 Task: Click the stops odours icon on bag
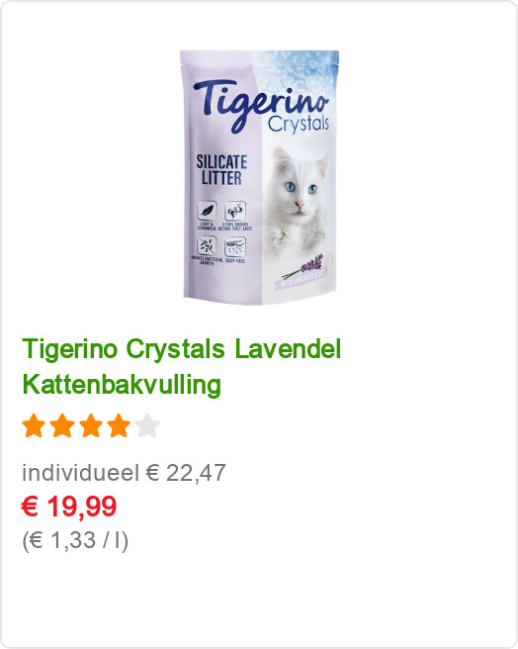point(235,211)
